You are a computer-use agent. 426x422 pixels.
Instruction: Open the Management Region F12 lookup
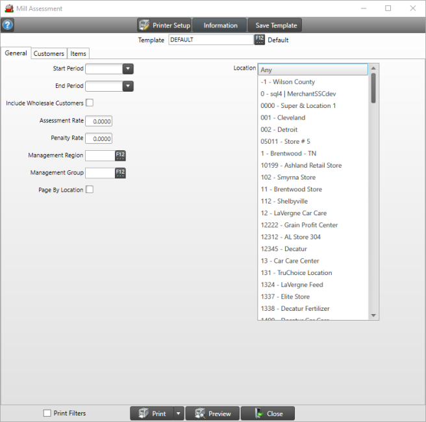pyautogui.click(x=120, y=155)
